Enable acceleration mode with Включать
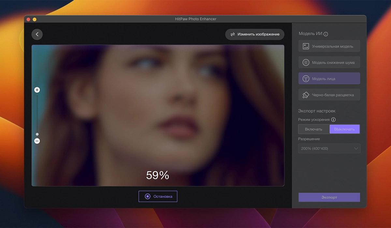 click(x=313, y=129)
